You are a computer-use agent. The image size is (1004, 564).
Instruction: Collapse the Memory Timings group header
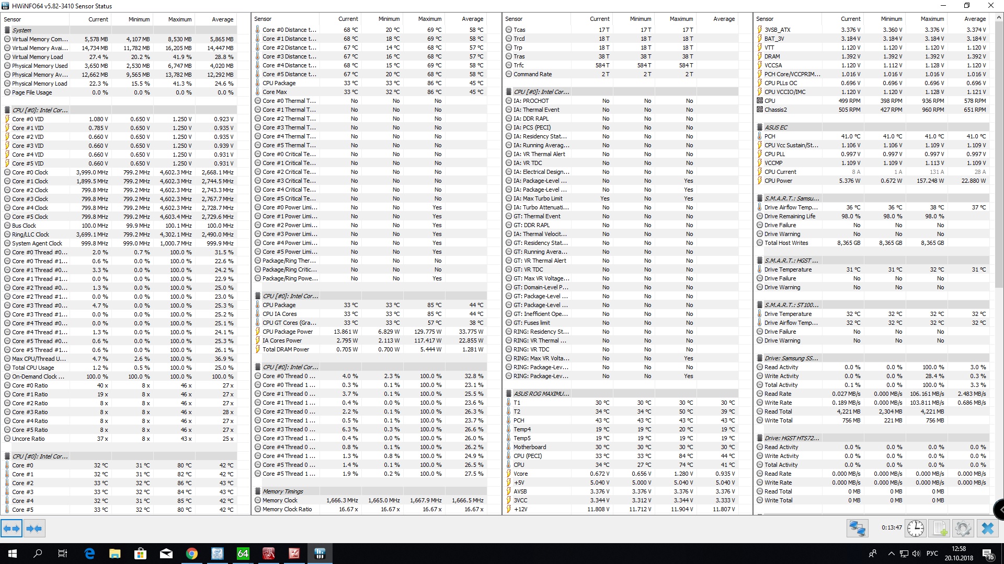(282, 491)
